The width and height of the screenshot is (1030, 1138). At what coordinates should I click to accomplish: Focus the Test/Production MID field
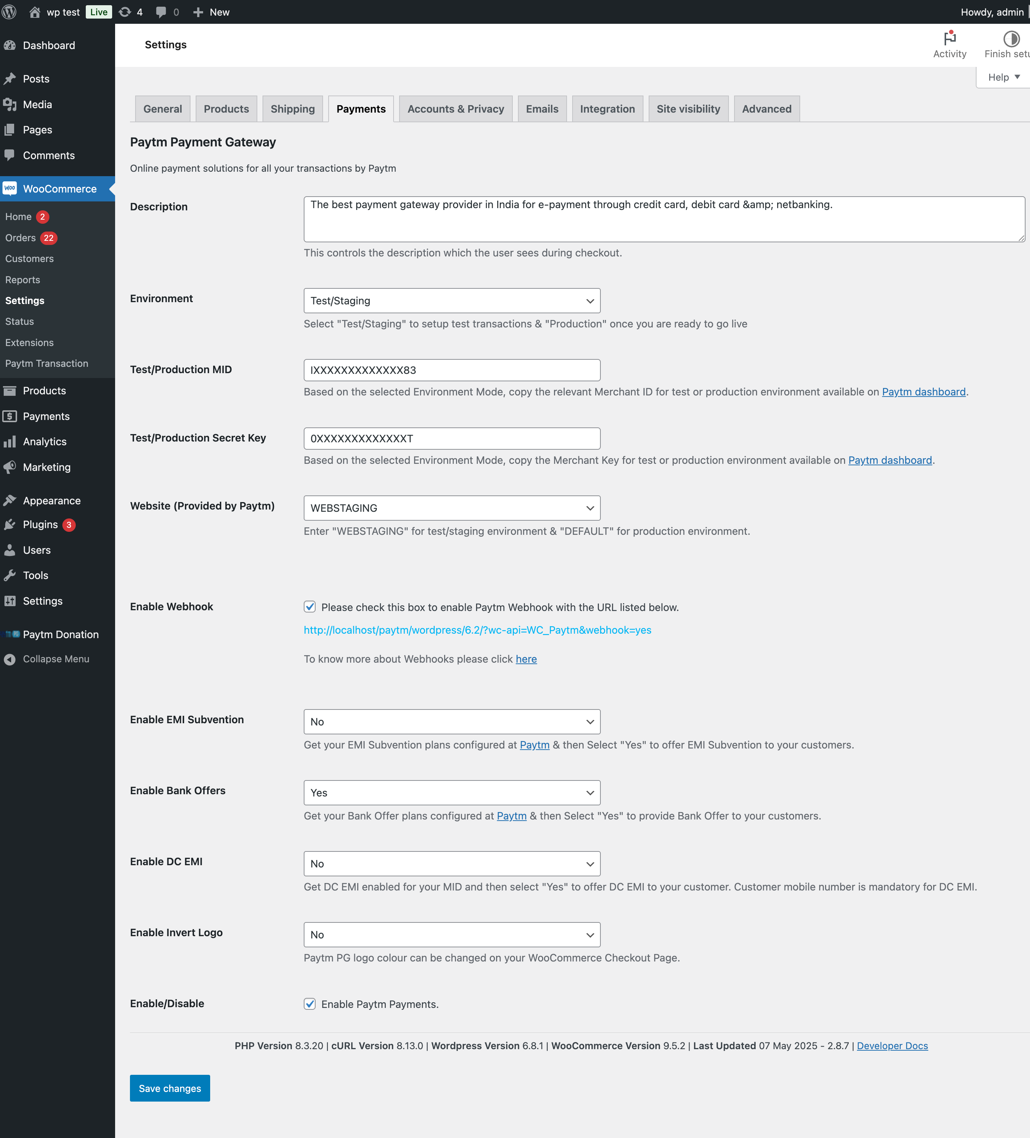coord(452,370)
